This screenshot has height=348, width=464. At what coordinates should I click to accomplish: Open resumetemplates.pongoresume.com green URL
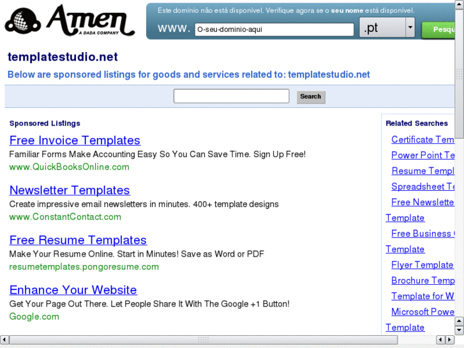tap(84, 267)
